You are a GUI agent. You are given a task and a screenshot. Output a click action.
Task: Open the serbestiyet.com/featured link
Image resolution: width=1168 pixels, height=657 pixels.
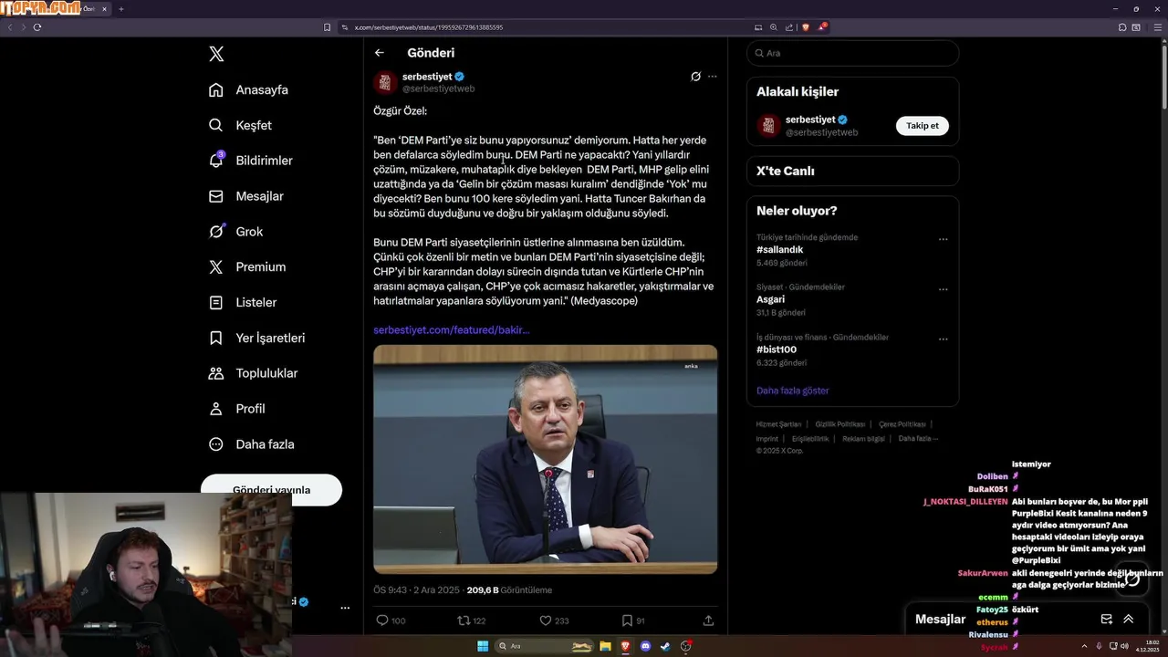pyautogui.click(x=451, y=329)
